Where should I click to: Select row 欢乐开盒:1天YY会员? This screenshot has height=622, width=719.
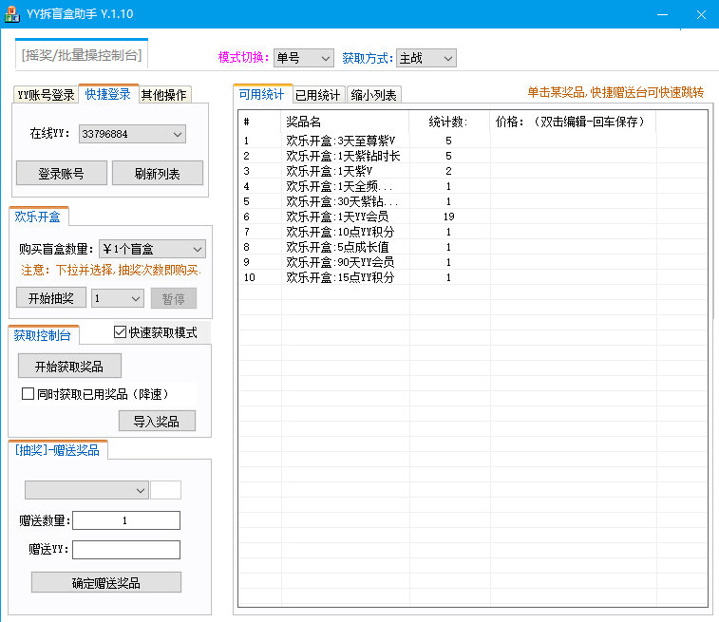tap(472, 217)
